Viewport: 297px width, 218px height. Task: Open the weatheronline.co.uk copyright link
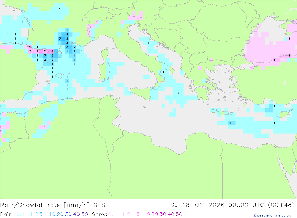[272, 215]
